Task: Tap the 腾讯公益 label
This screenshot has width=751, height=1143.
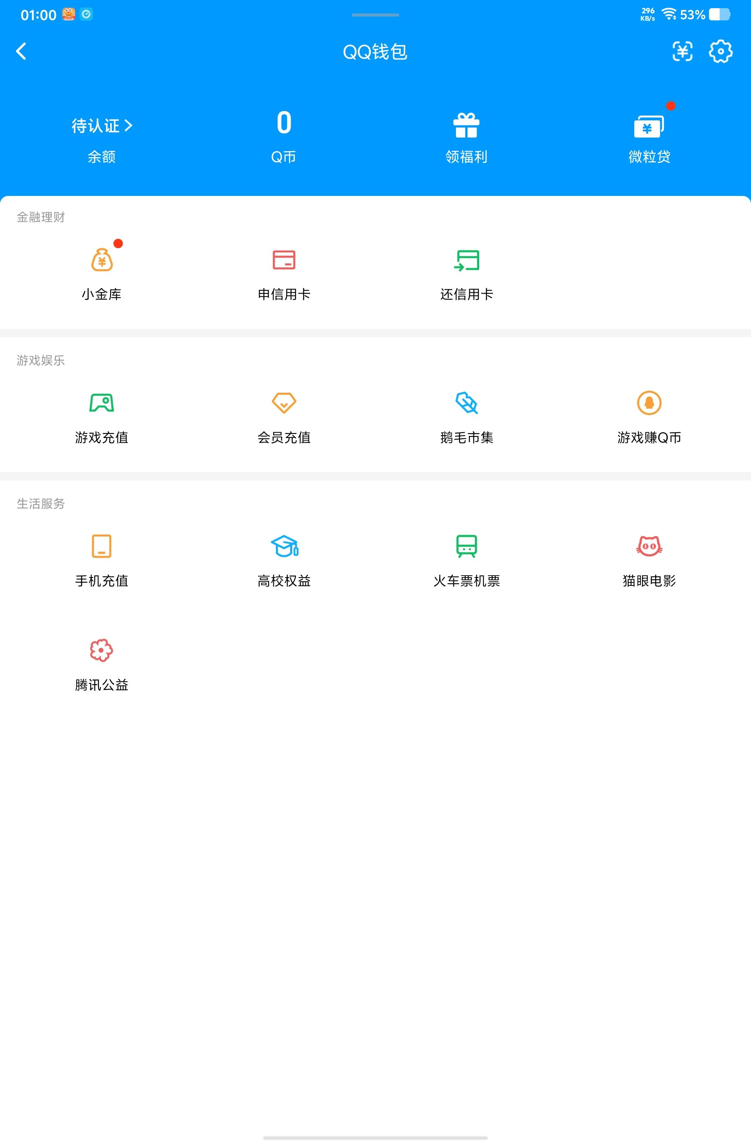Action: pos(102,684)
